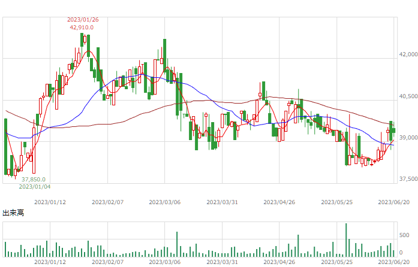The image size is (418, 267).
Task: Click 2023/06/20 date under volume chart
Action: pyautogui.click(x=394, y=262)
